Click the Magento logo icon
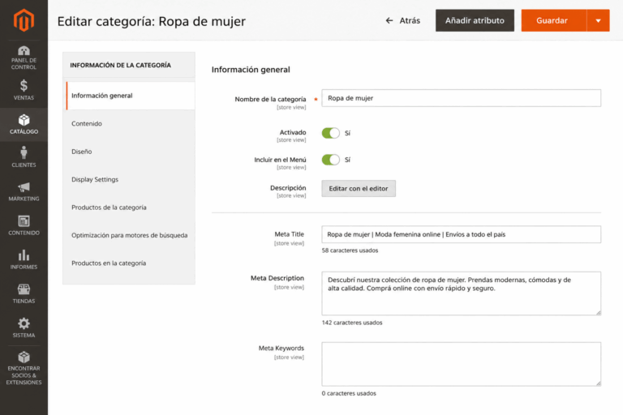623x415 pixels. tap(24, 19)
